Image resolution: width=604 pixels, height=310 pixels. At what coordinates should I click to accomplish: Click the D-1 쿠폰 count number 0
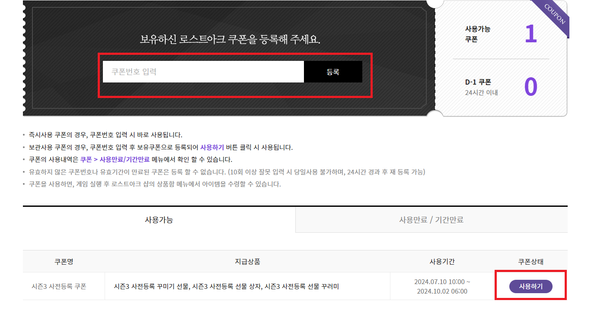(x=530, y=87)
